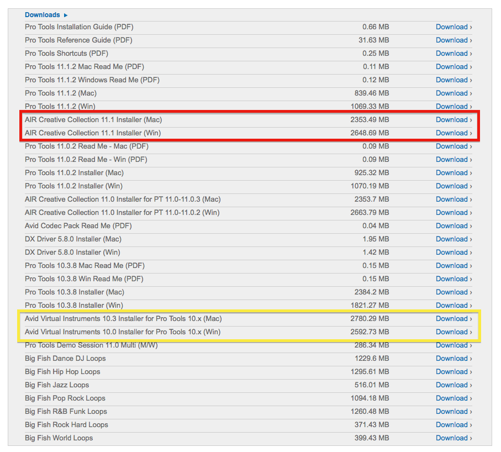Download Big Fish Rock Hard Loops

(453, 425)
